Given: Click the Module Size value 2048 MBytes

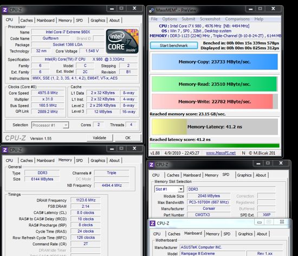Looking at the screenshot, I should [209, 196].
